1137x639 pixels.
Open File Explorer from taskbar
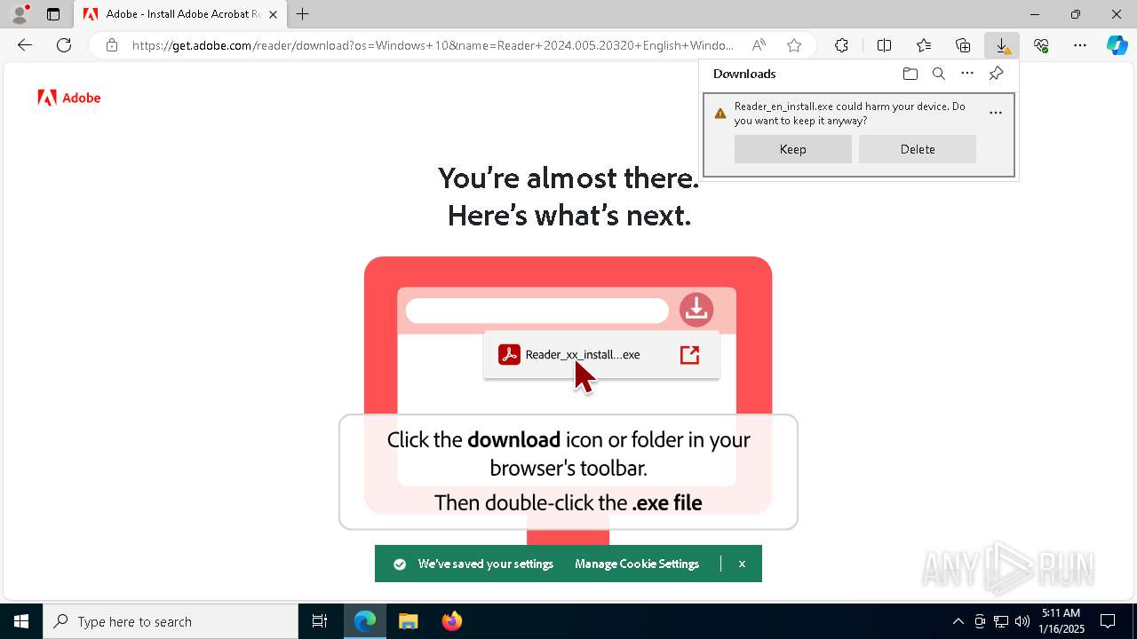click(x=409, y=621)
